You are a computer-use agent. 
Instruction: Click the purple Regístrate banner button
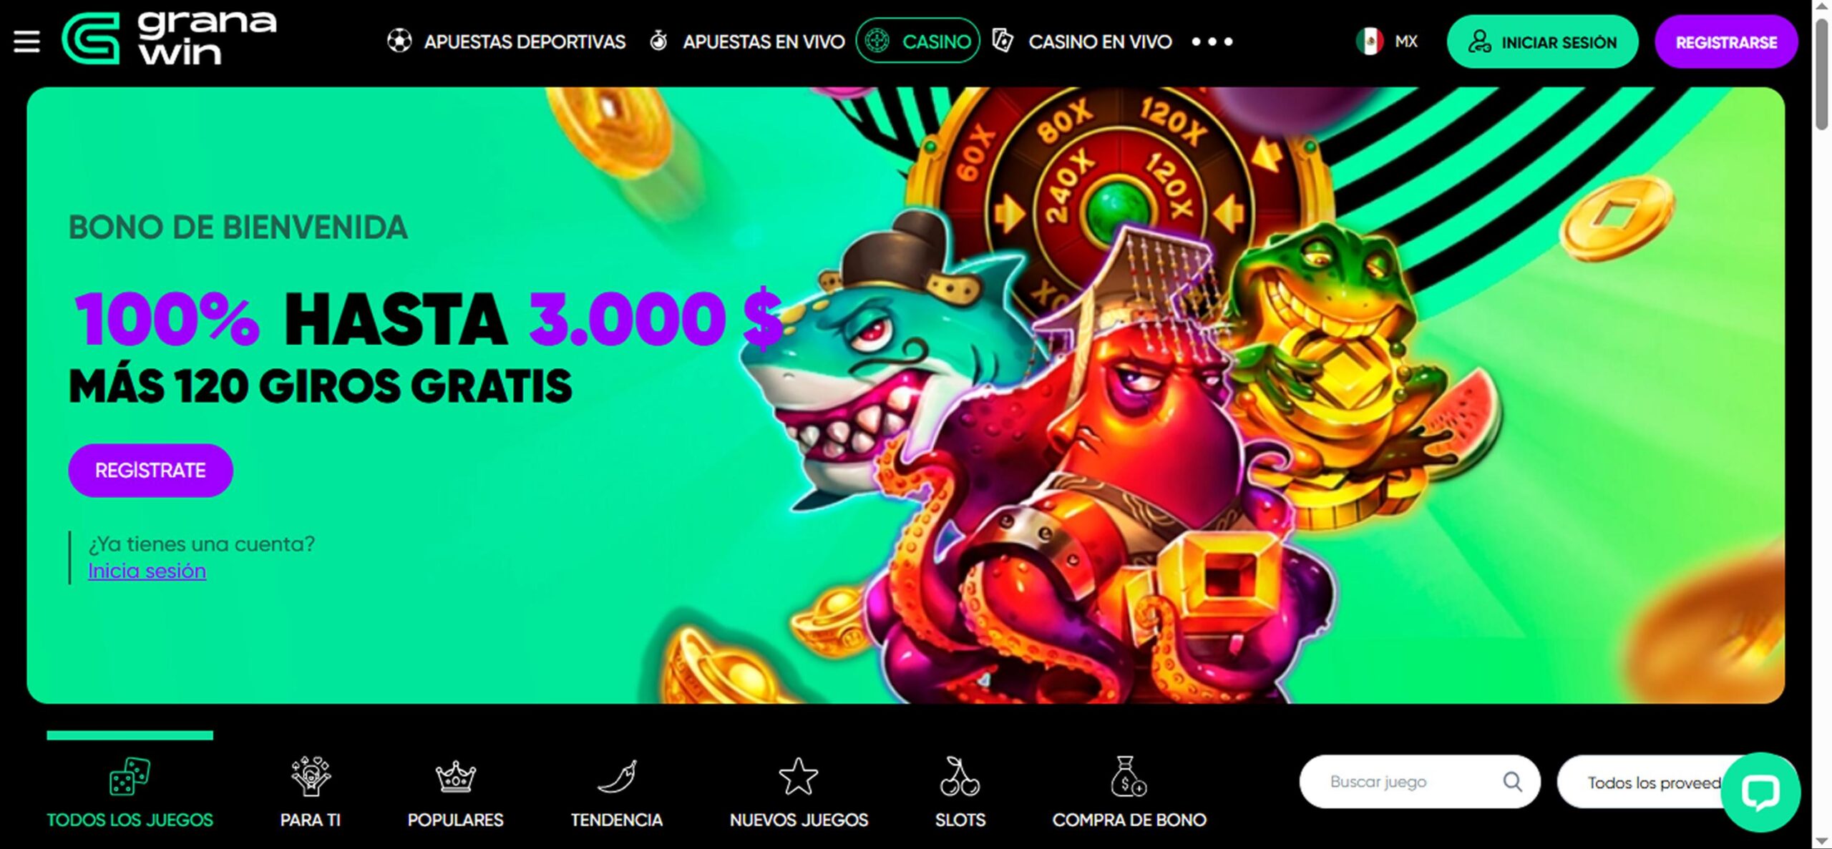(x=150, y=471)
